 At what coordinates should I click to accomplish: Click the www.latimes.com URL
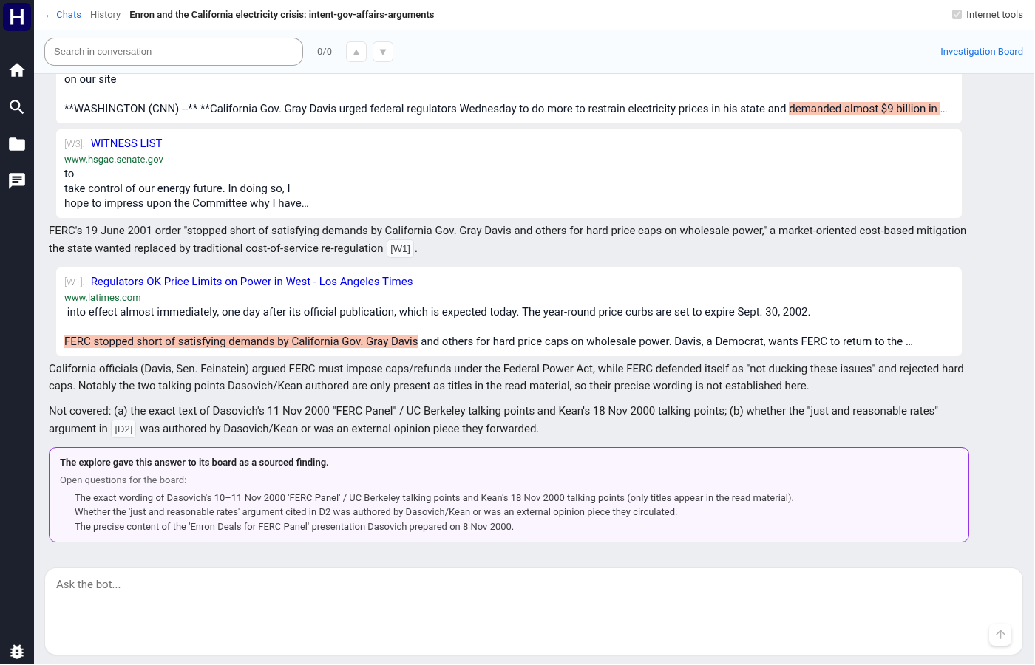(x=102, y=298)
